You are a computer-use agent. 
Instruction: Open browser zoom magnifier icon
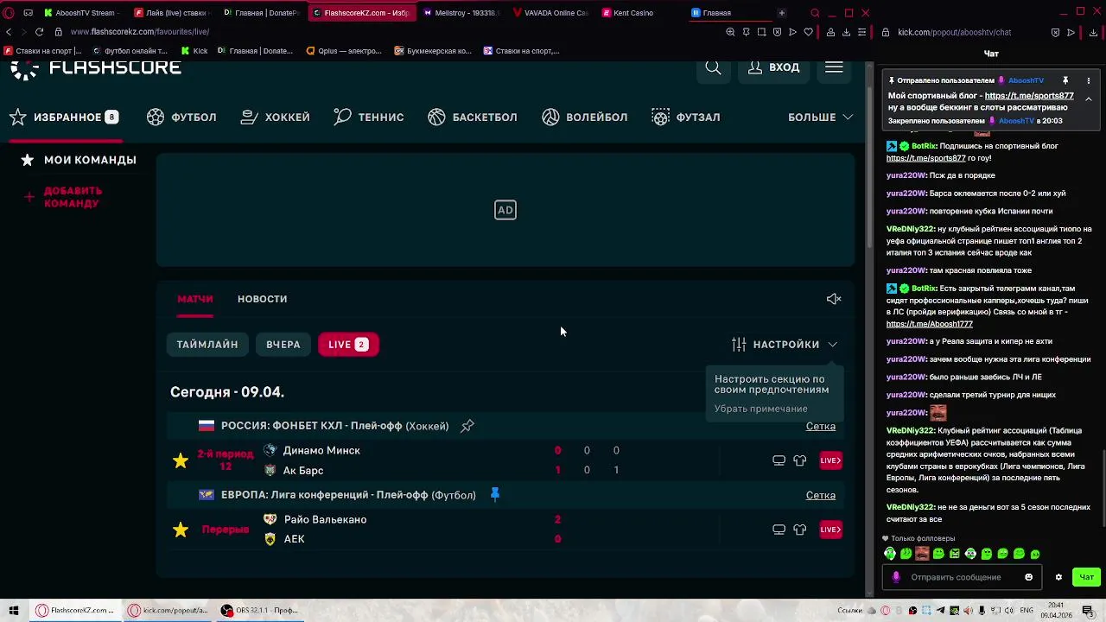point(730,32)
